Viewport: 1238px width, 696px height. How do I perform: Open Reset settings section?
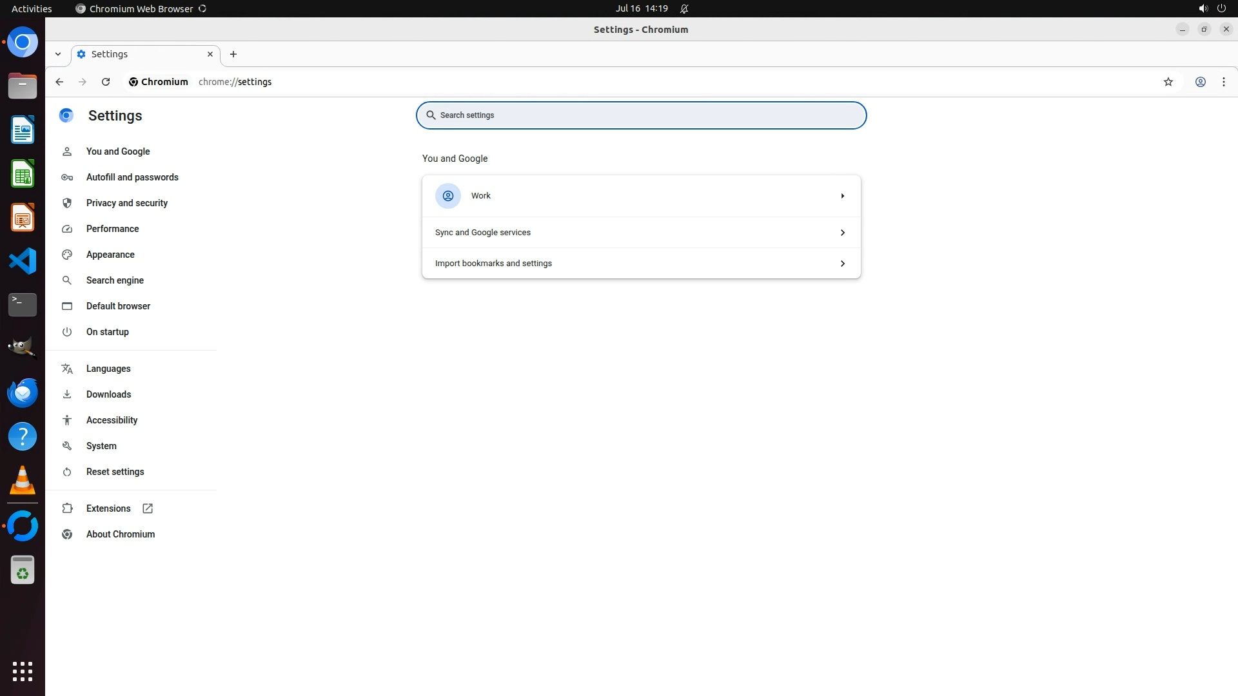tap(115, 472)
